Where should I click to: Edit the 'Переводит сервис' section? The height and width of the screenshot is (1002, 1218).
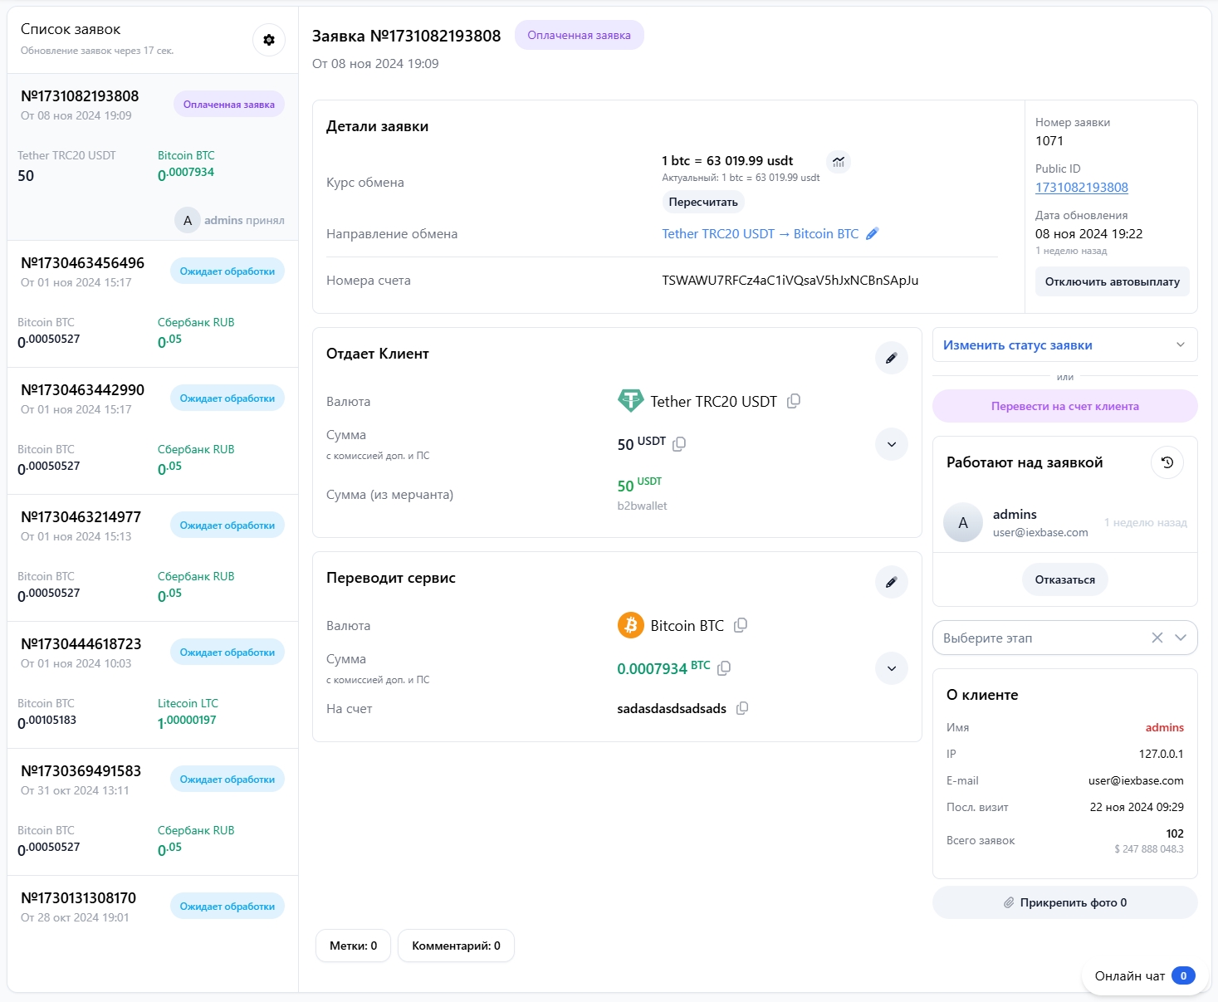coord(891,582)
